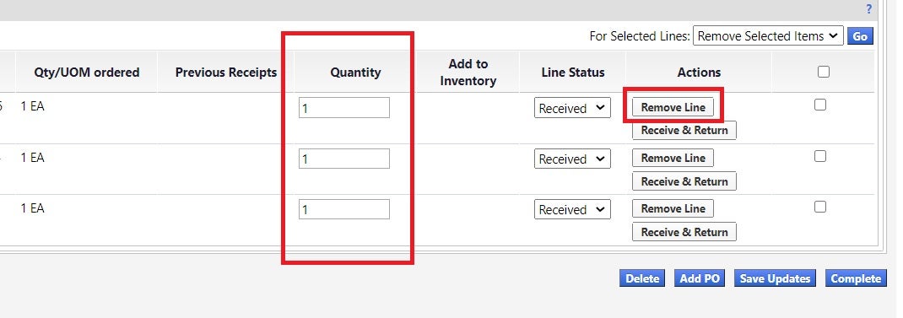Open the help question mark icon
This screenshot has width=903, height=318.
868,9
